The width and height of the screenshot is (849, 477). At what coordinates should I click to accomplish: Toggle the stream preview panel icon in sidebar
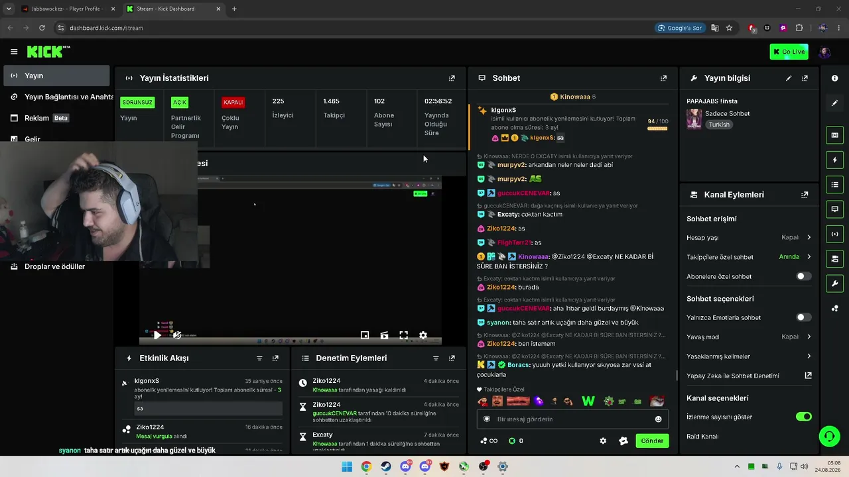[834, 135]
